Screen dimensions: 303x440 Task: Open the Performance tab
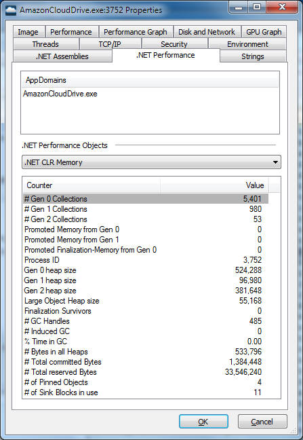pyautogui.click(x=71, y=32)
